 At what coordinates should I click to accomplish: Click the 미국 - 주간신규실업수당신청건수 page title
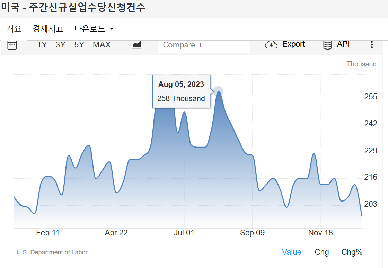tap(73, 7)
